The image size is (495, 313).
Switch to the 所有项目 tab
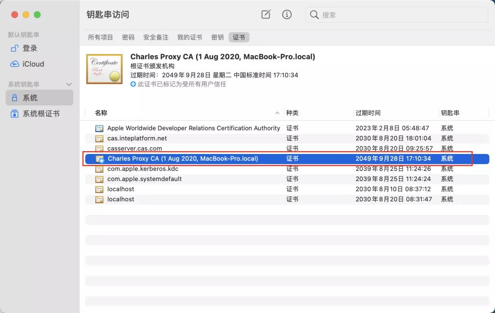pyautogui.click(x=100, y=37)
